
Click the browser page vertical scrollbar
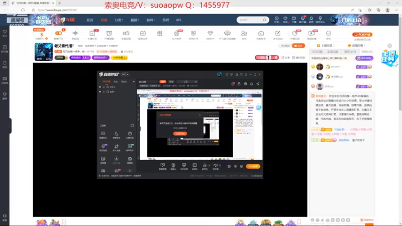[x=400, y=63]
